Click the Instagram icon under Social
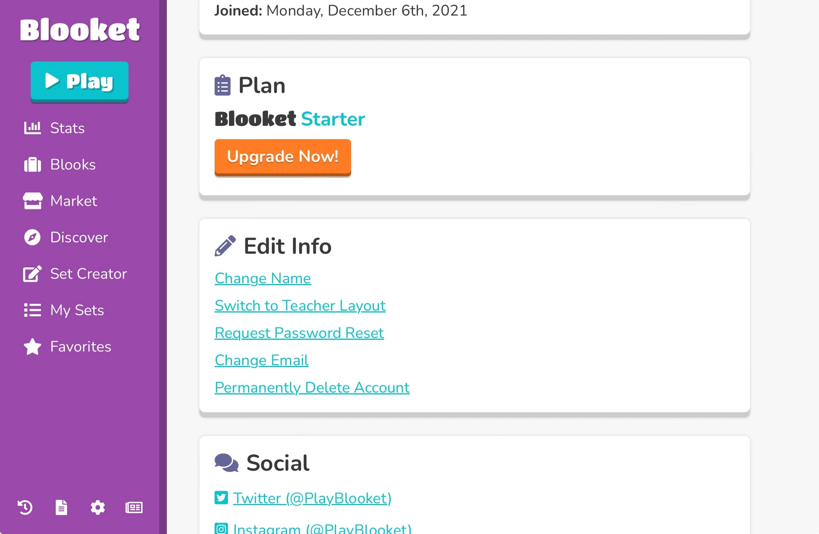The width and height of the screenshot is (819, 534). pyautogui.click(x=221, y=528)
